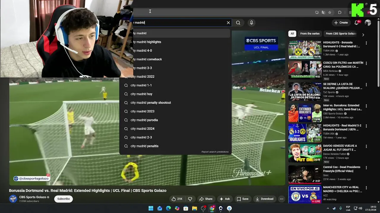
Task: Open File Explorer from the taskbar
Action: 194,208
